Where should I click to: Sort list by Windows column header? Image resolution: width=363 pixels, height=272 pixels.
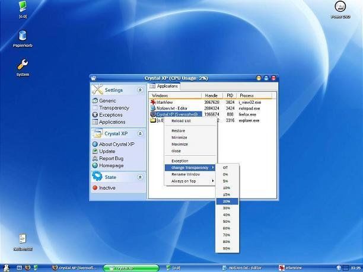pyautogui.click(x=175, y=95)
